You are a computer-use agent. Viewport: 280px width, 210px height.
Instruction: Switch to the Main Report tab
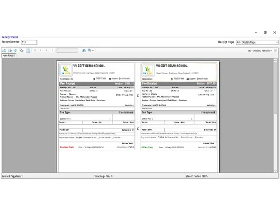[9, 55]
